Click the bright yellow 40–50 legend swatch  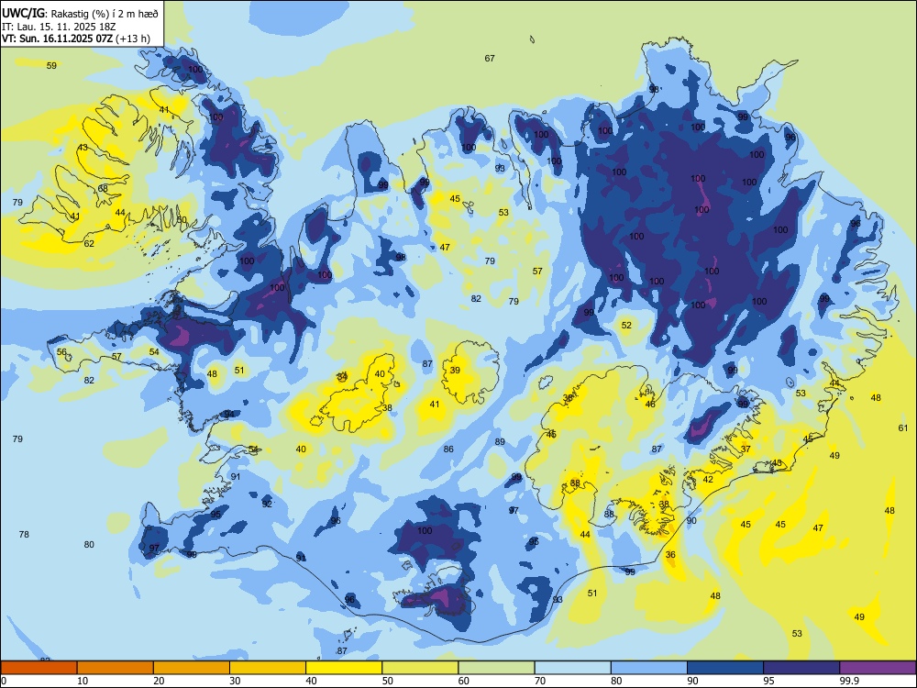pos(344,668)
